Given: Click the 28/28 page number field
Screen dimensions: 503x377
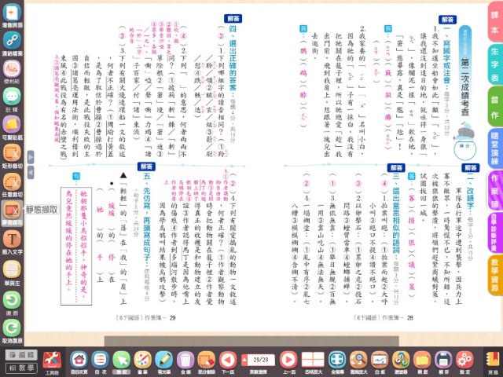Looking at the screenshot, I should pos(259,358).
